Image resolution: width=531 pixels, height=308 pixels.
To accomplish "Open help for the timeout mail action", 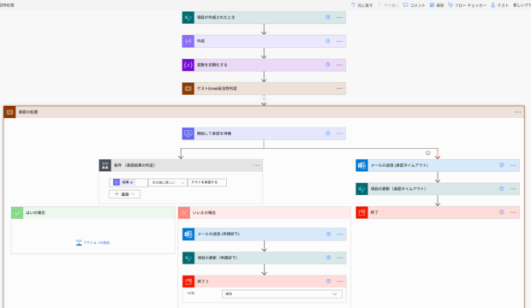I will click(x=502, y=165).
